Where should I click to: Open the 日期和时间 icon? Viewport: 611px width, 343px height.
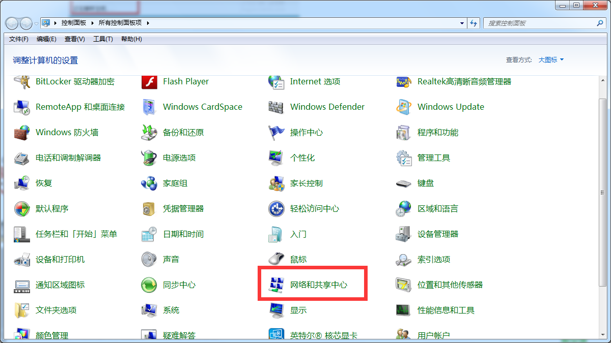click(149, 234)
